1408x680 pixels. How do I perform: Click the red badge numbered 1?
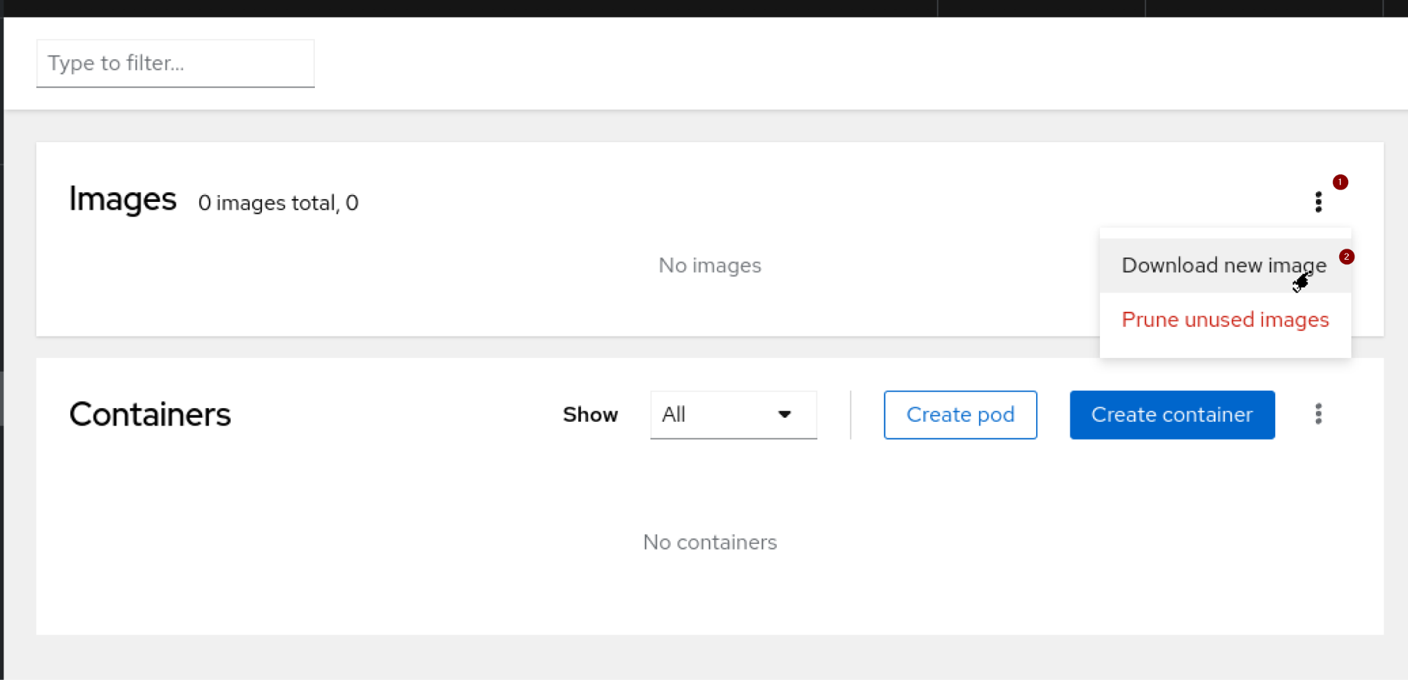coord(1340,182)
